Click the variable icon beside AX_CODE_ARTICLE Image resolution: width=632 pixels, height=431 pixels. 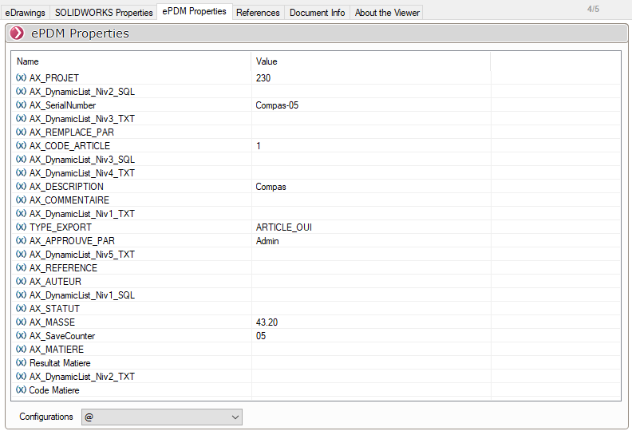click(x=21, y=146)
